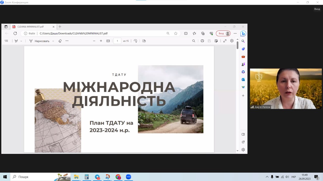The height and width of the screenshot is (181, 323).
Task: Add page to favorites with star
Action: coord(176,33)
